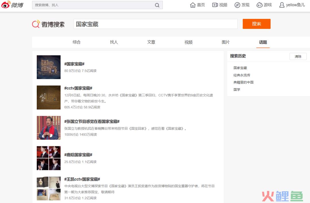Open the #鹿晗国家宝藏# topic thumbnail
The height and width of the screenshot is (203, 310).
(x=49, y=158)
